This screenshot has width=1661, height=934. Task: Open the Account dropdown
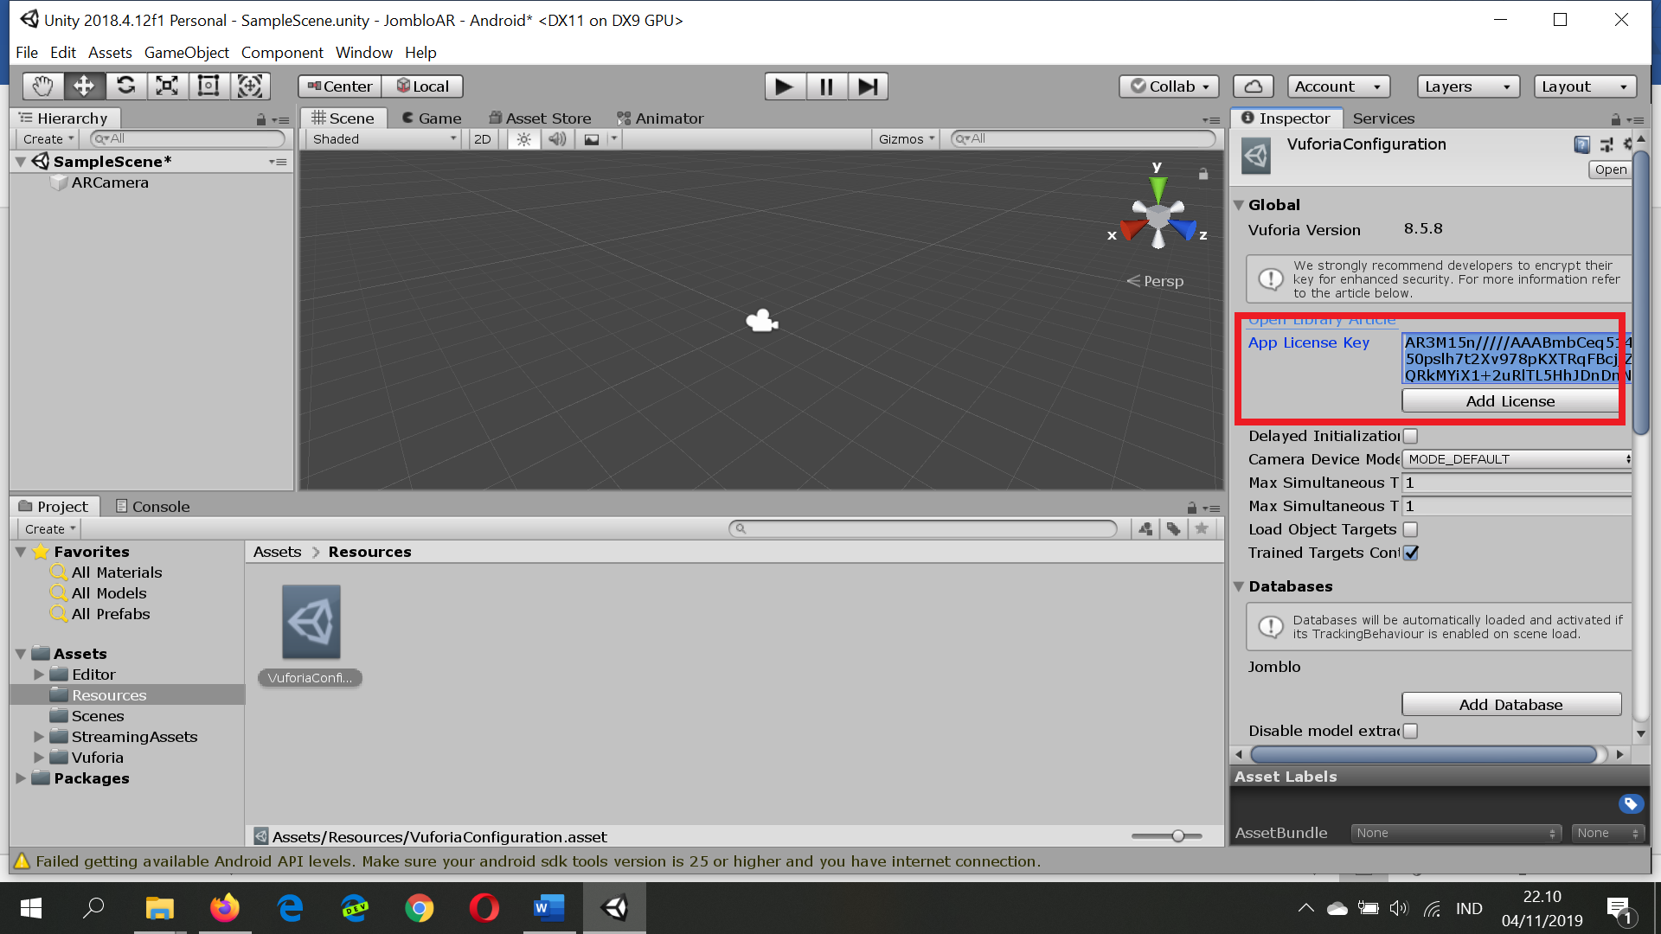tap(1338, 86)
